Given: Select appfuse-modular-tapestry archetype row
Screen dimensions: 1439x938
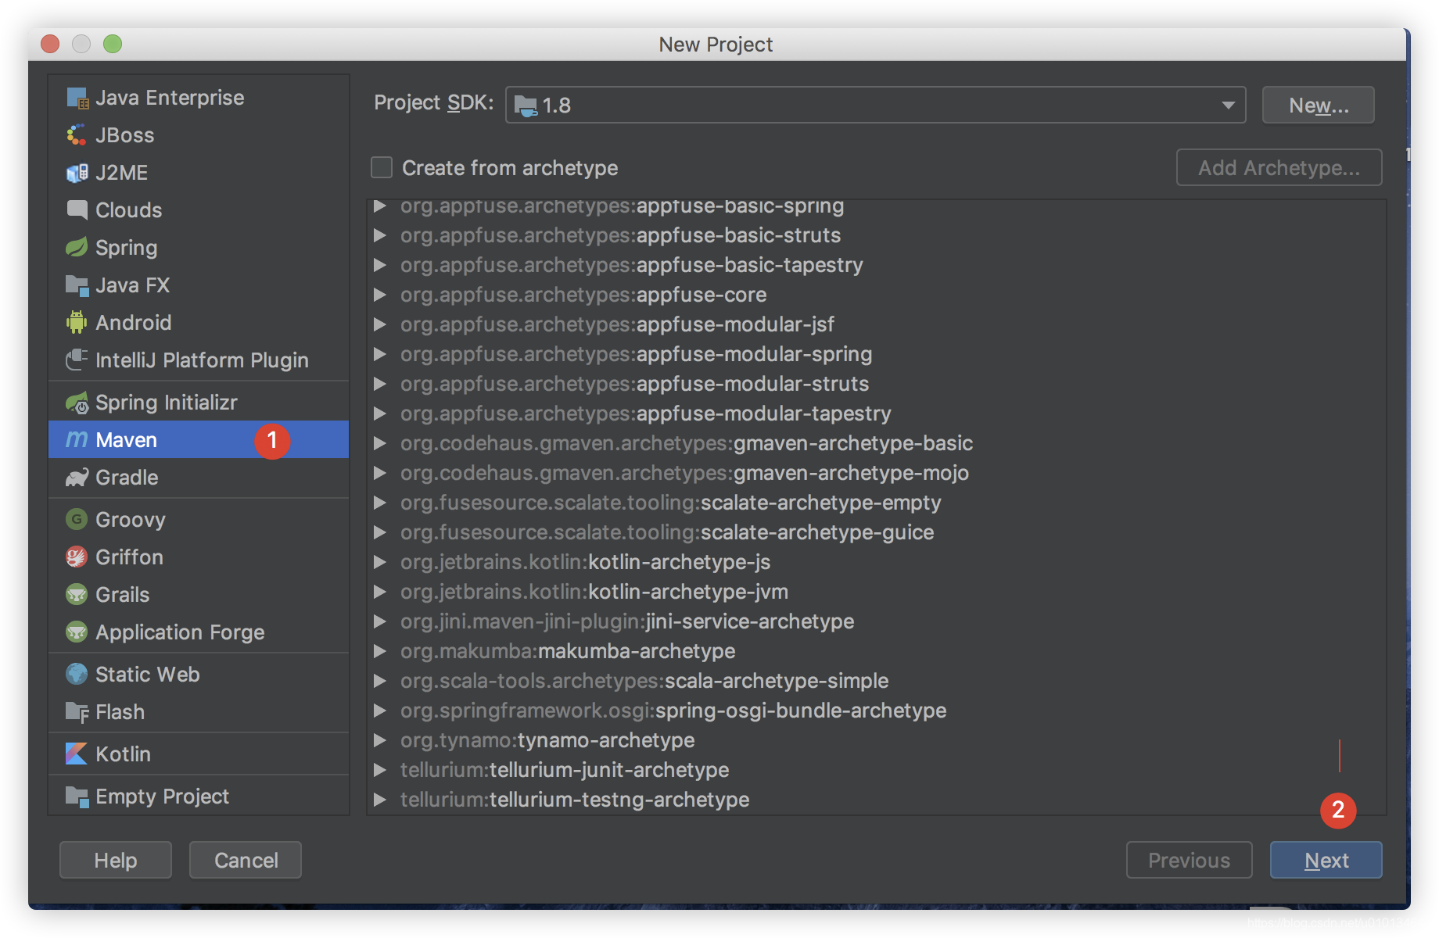Looking at the screenshot, I should [876, 414].
